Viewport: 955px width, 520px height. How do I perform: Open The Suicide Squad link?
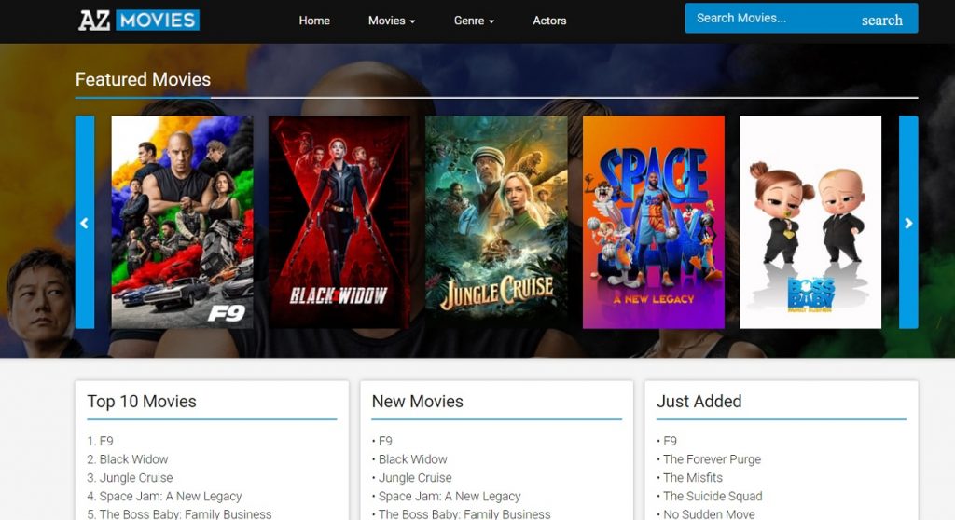713,497
